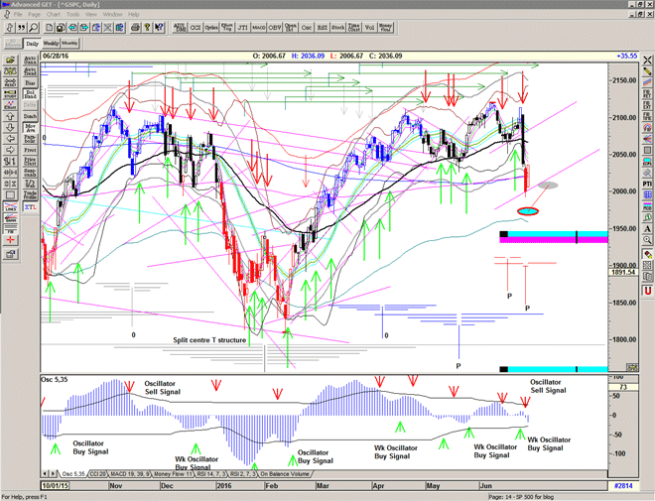Click the MACD indicator toolbar button
The height and width of the screenshot is (501, 655).
tap(259, 29)
